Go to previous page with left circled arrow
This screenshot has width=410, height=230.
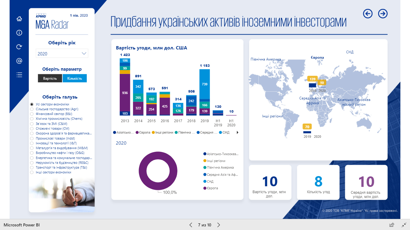point(368,13)
